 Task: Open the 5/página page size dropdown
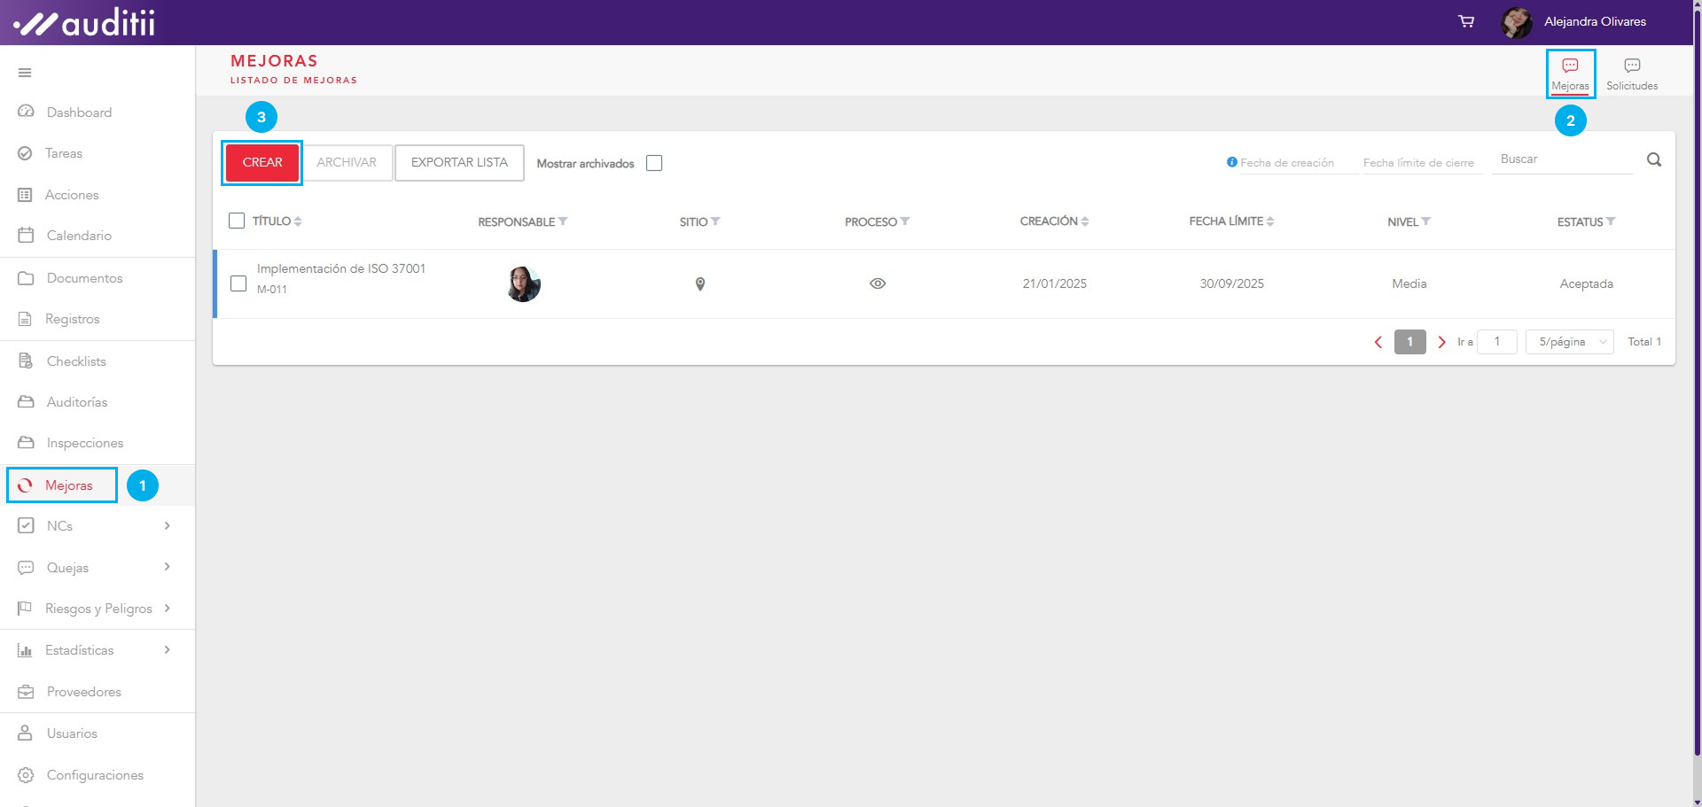coord(1570,342)
